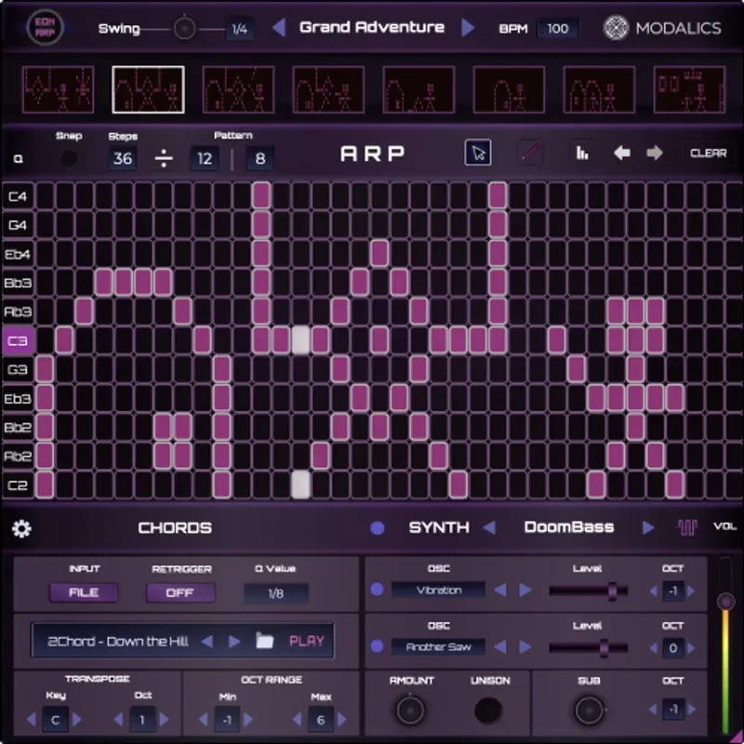Click the EDN ARP logo badge
Viewport: 744px width, 744px height.
tap(45, 28)
